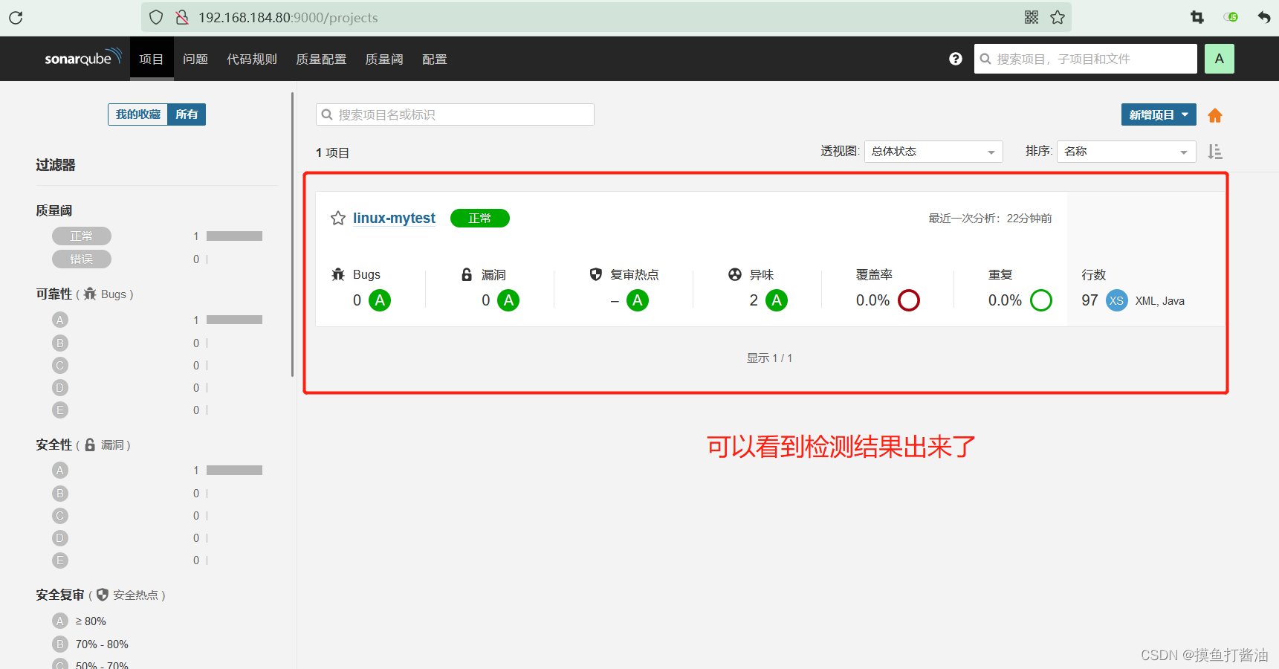The image size is (1279, 669).
Task: Open the 质量阈 menu tab
Action: 384,59
